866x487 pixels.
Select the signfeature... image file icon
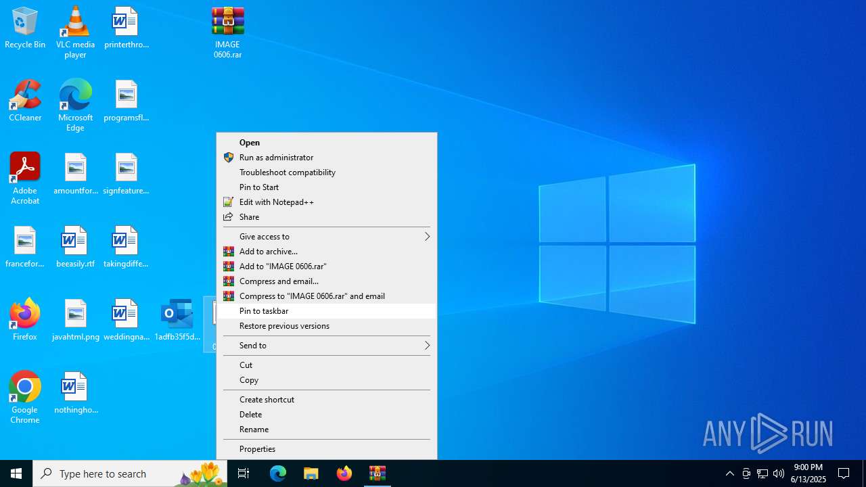tap(126, 174)
